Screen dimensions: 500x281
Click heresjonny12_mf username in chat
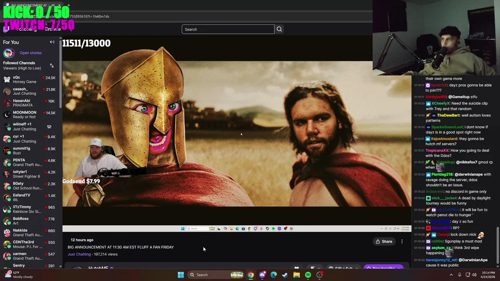441,260
